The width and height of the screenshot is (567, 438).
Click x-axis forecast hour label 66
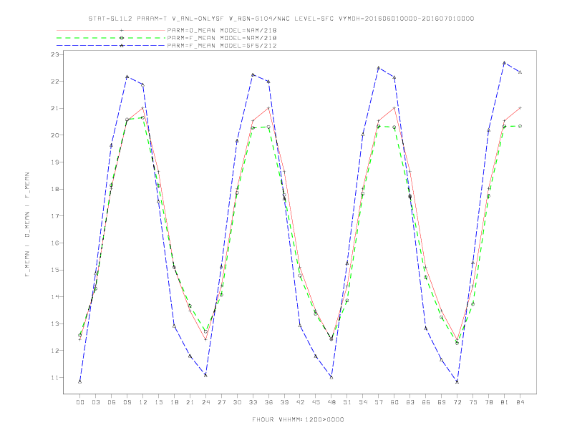click(426, 402)
